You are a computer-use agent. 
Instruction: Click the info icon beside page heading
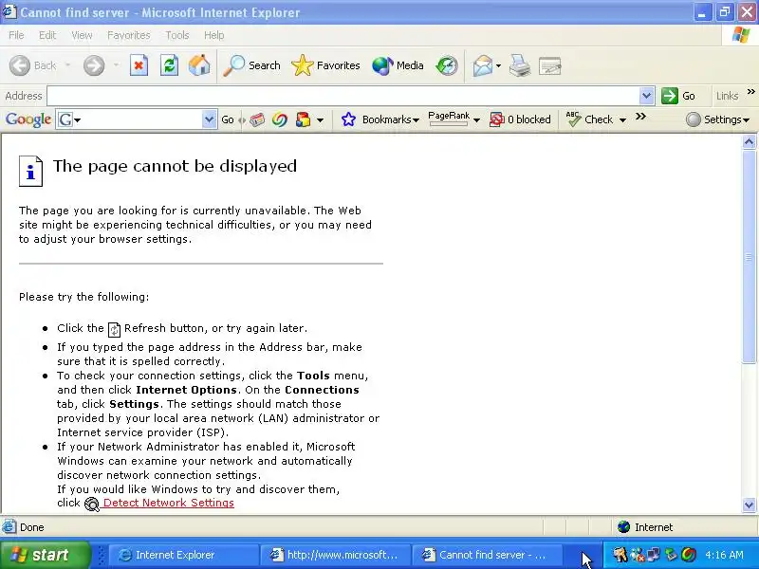[30, 171]
